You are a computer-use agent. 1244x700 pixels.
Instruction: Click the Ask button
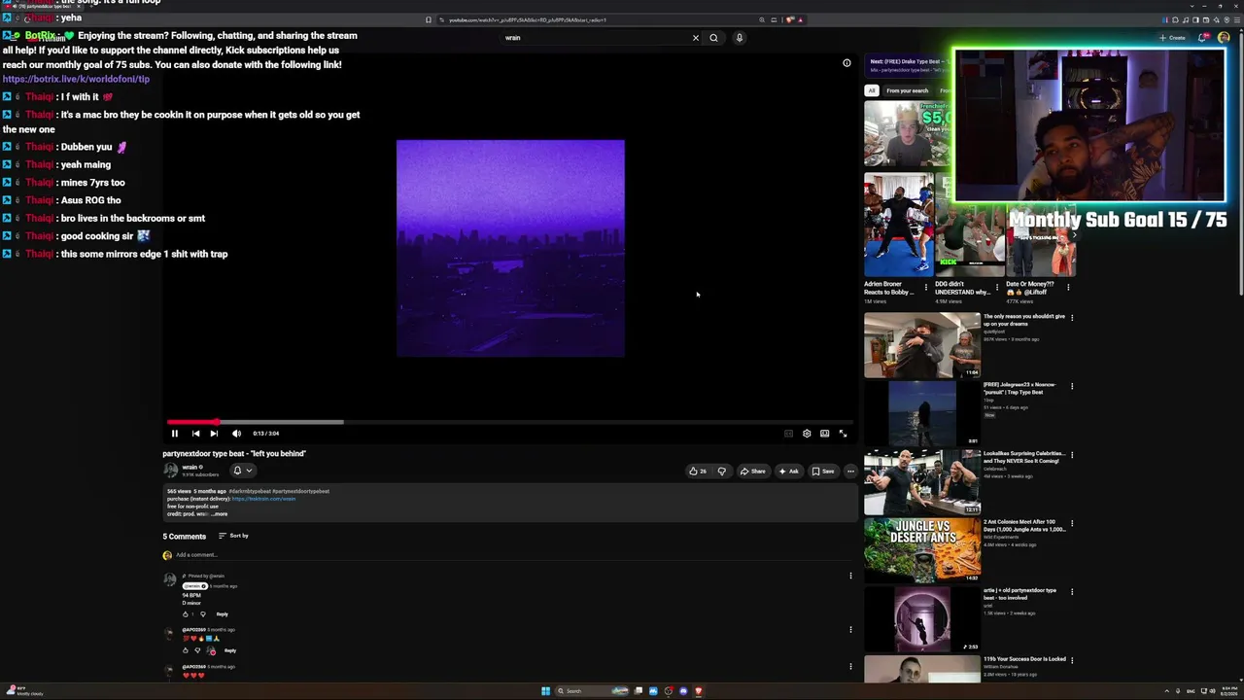click(789, 472)
